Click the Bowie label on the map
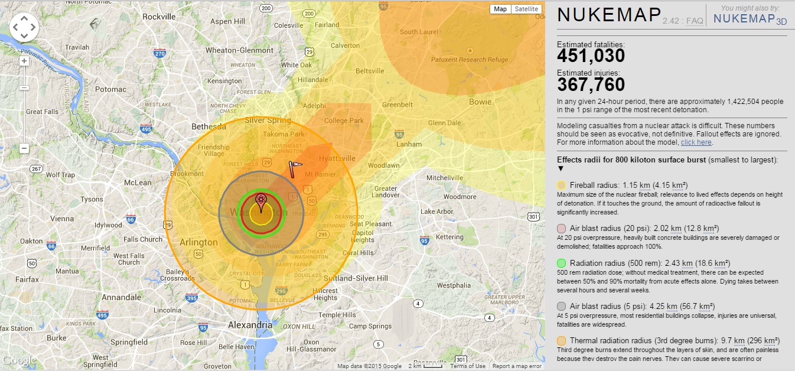 [480, 102]
